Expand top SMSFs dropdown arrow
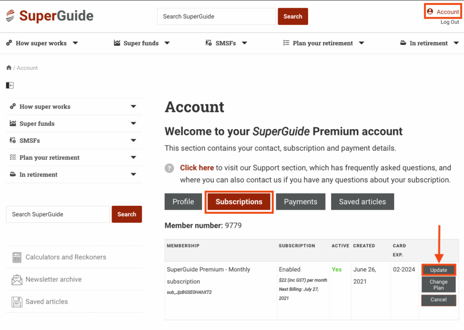Image resolution: width=464 pixels, height=330 pixels. click(244, 43)
